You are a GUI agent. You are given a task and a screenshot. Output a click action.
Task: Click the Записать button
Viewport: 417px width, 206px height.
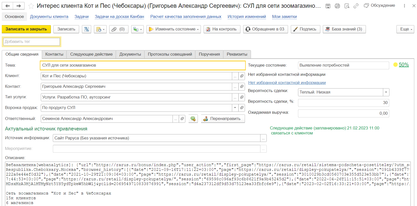point(66,29)
